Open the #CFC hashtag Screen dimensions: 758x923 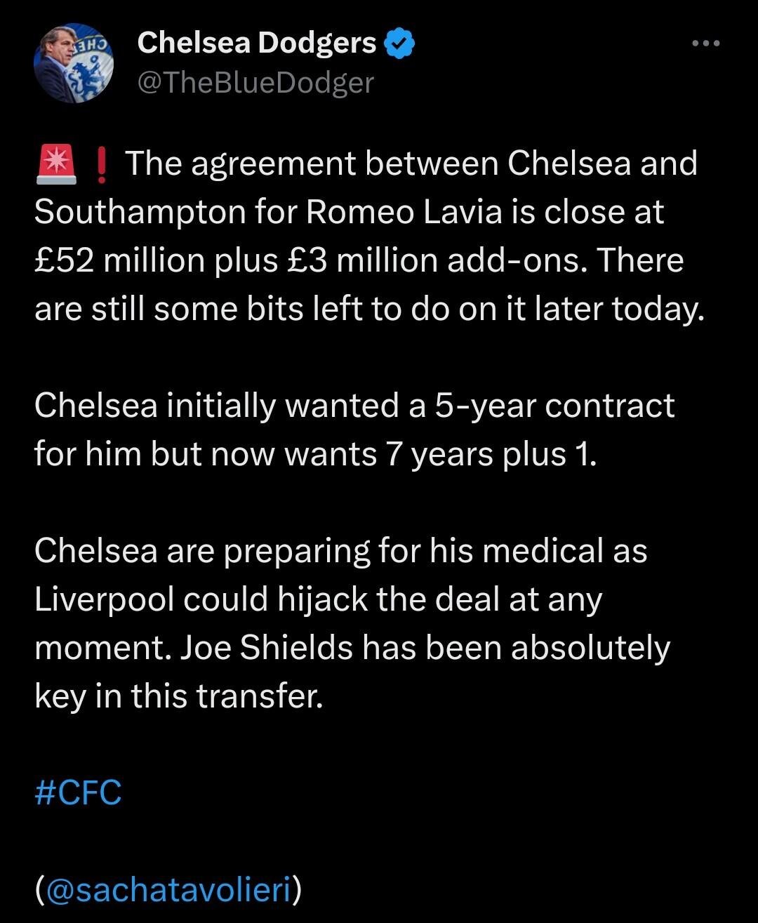78,793
